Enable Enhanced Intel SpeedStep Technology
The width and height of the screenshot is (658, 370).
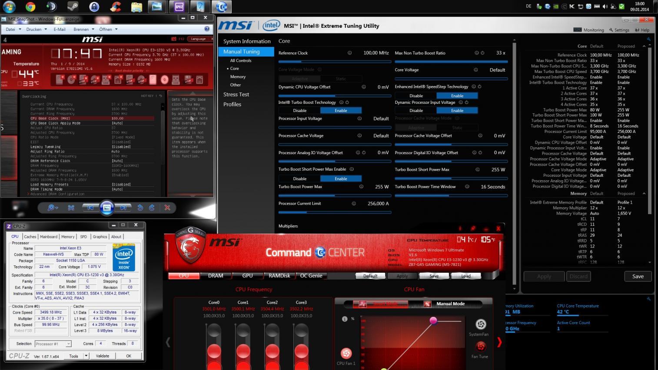[457, 96]
